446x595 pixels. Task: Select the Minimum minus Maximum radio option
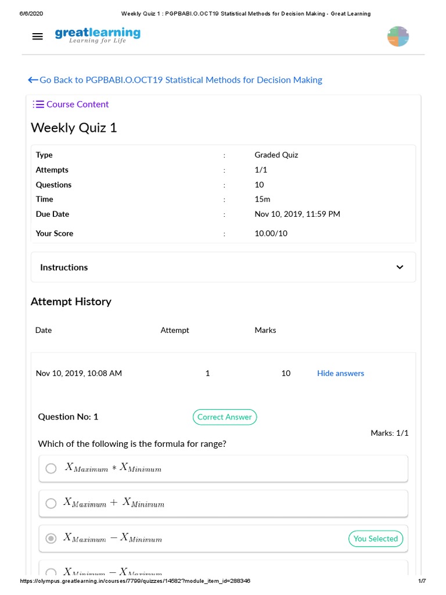point(51,573)
